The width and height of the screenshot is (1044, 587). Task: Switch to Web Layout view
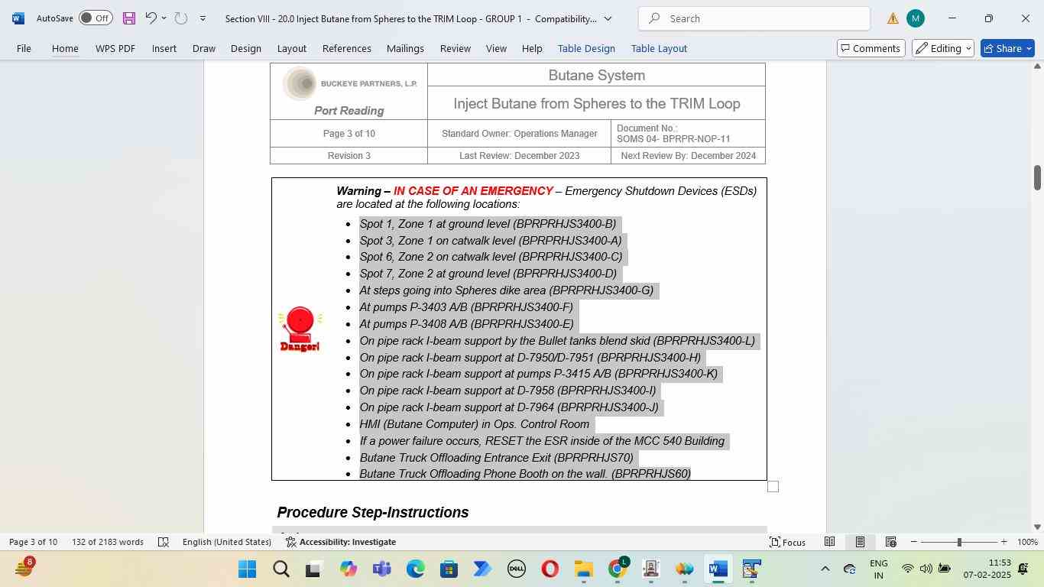point(890,542)
